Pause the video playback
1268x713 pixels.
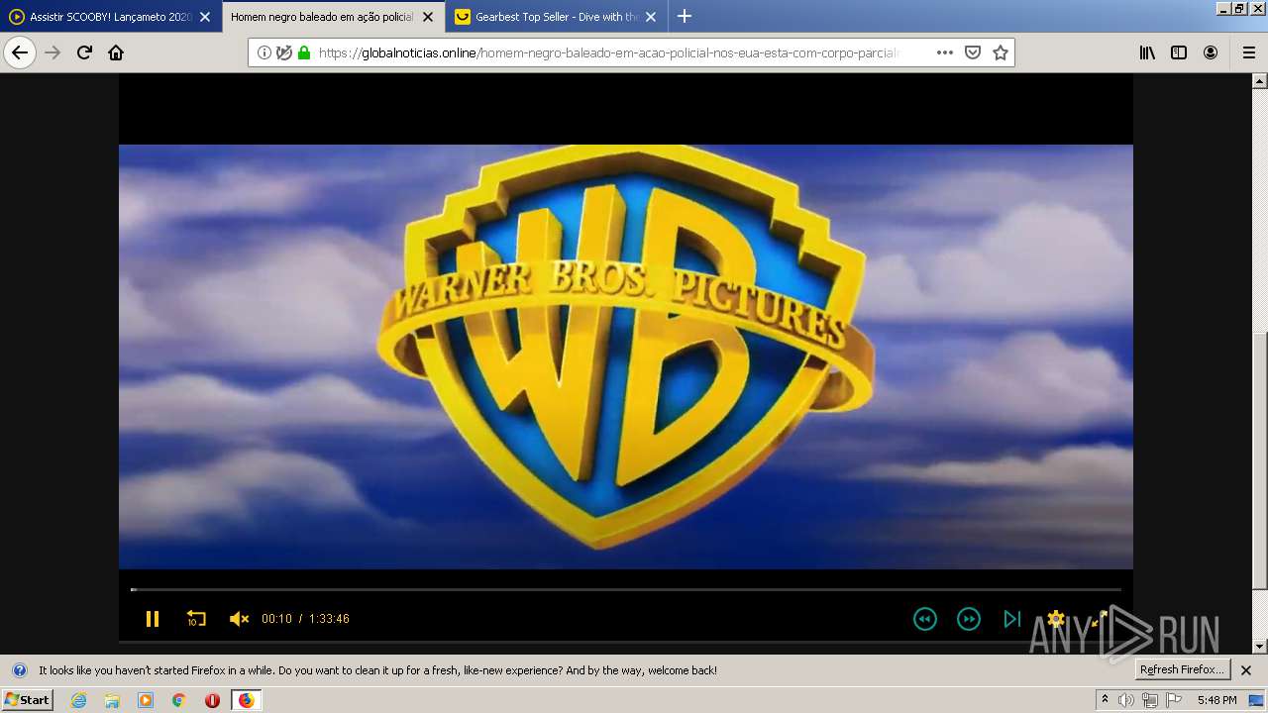click(153, 619)
